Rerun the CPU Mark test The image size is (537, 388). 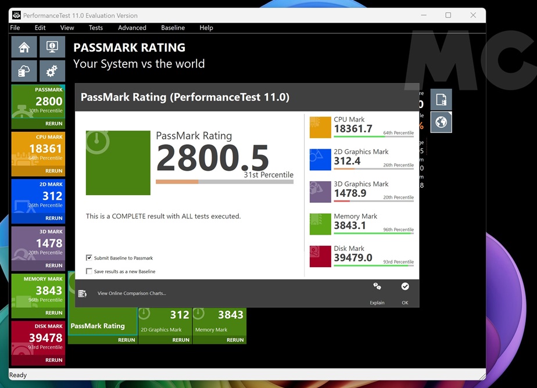click(x=54, y=171)
